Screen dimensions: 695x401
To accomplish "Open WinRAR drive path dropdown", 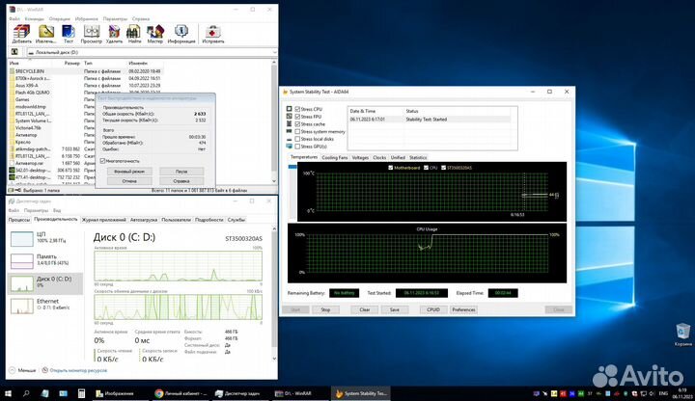I will point(274,52).
